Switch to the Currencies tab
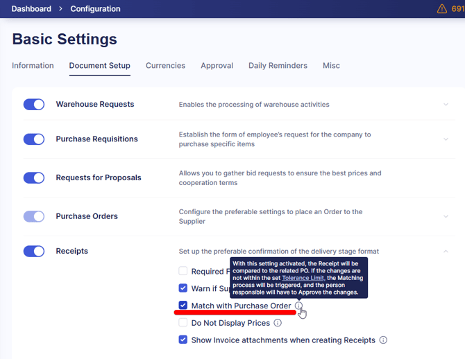Screen dimensions: 465x359 165,65
